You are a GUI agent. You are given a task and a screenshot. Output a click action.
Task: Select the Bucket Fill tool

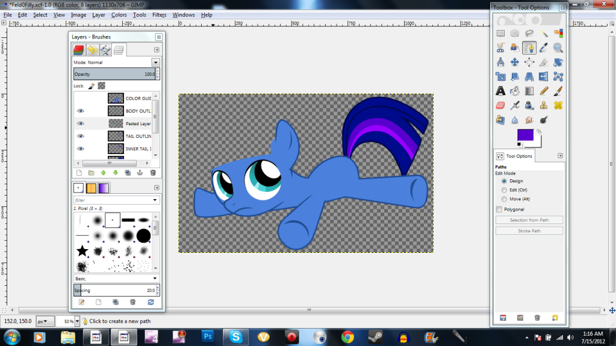pyautogui.click(x=515, y=91)
